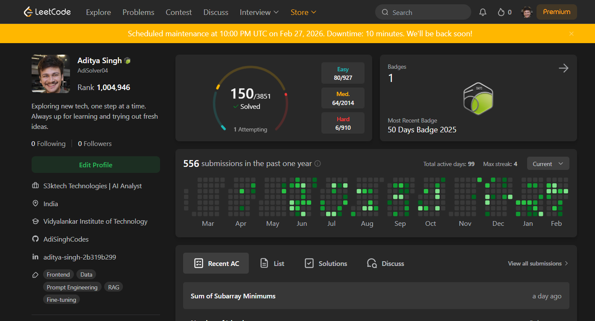595x321 pixels.
Task: View badge details using the right arrow
Action: [x=563, y=68]
